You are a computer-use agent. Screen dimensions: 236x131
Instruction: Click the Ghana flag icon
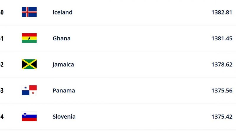coord(29,38)
